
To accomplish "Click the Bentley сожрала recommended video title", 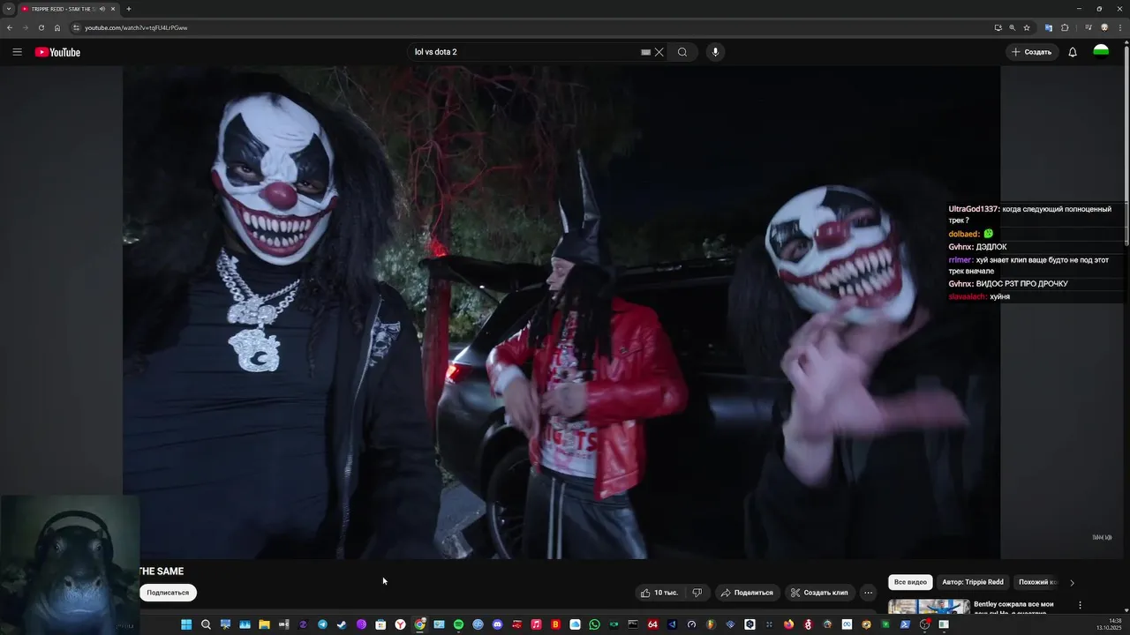I will 1013,604.
